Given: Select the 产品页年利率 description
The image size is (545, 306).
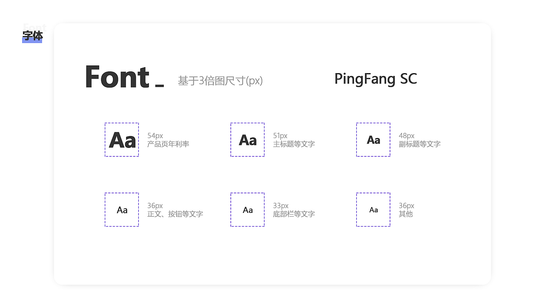Looking at the screenshot, I should (x=168, y=144).
